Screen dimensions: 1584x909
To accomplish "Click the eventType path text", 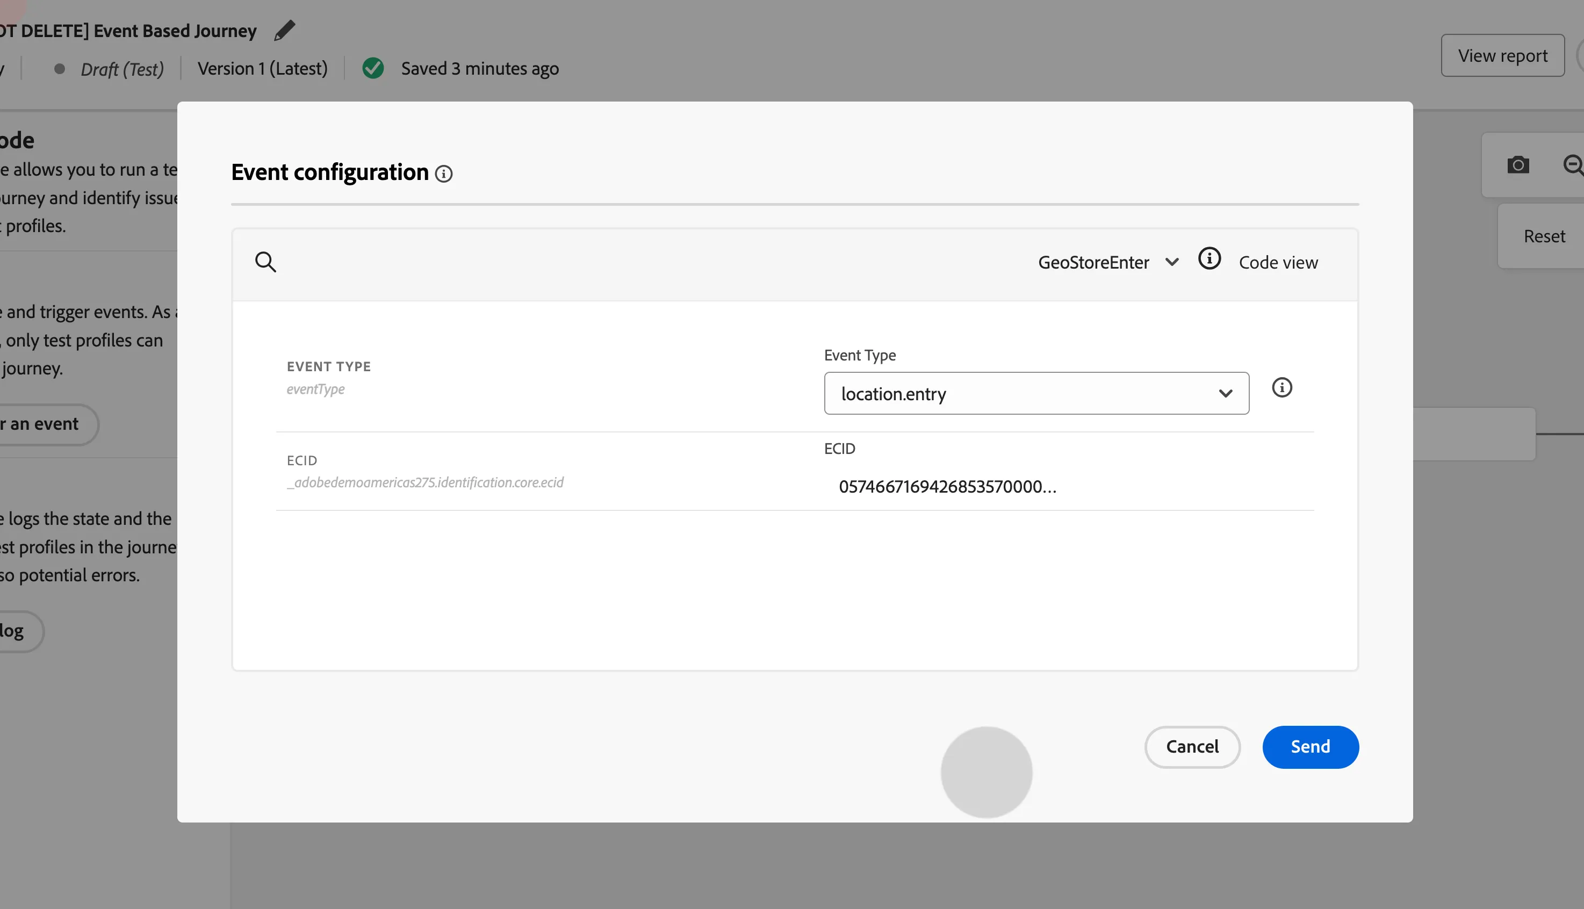I will pos(315,389).
